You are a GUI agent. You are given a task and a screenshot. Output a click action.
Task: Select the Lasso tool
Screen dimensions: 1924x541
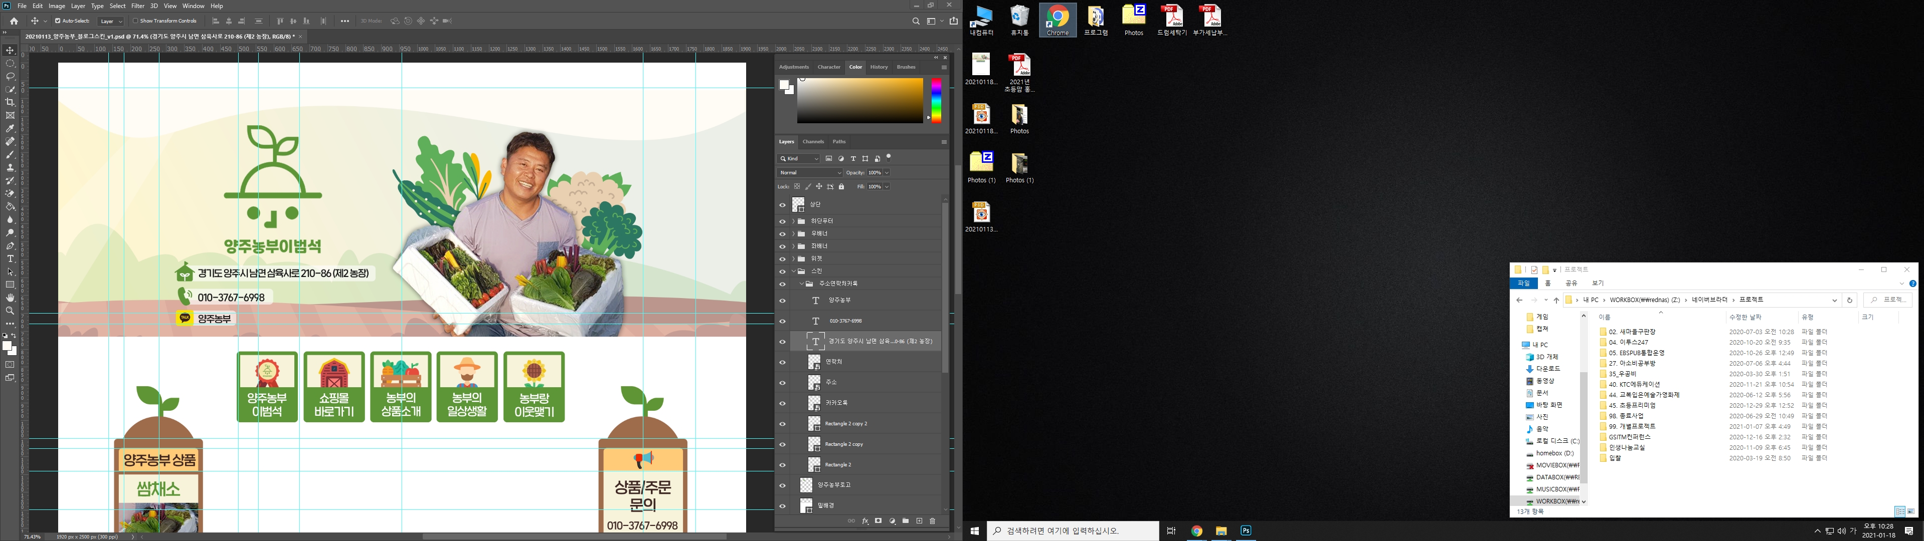pos(11,76)
